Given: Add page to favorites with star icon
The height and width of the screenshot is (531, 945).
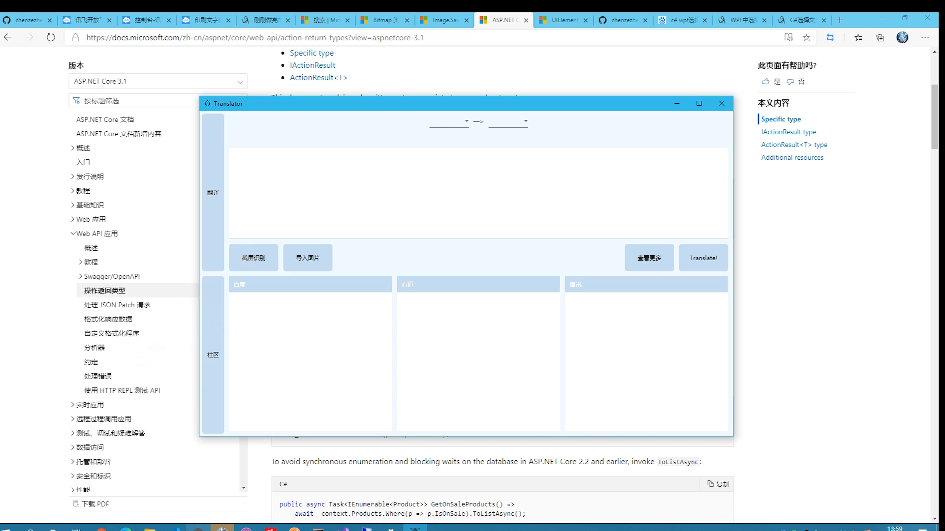Looking at the screenshot, I should click(x=807, y=37).
